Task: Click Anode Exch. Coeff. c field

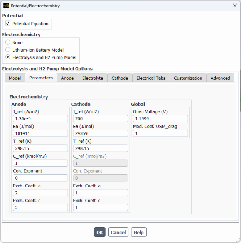Action: click(40, 208)
